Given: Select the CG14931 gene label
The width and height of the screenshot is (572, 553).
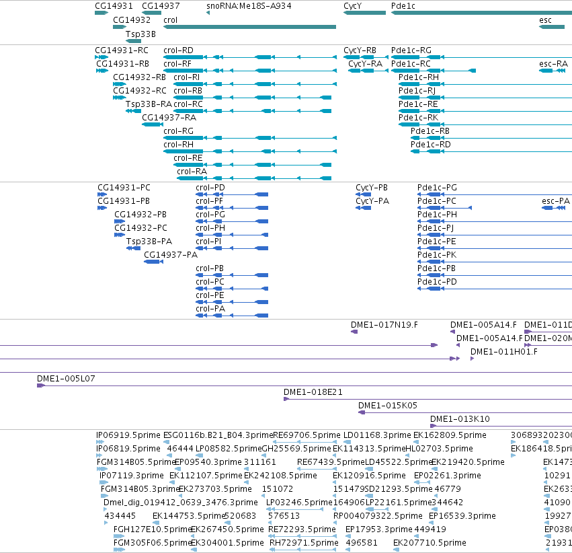Looking at the screenshot, I should [114, 6].
